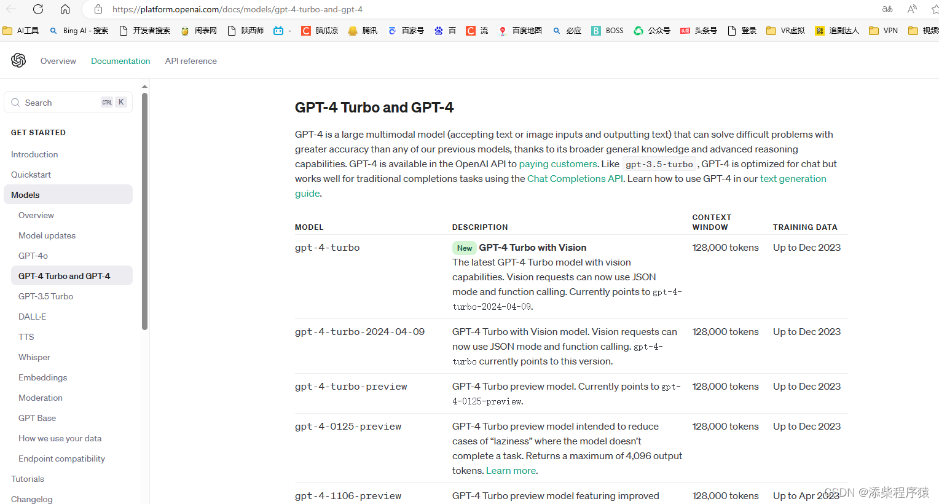Open the 登录 bookmark
Image resolution: width=939 pixels, height=504 pixels.
point(742,31)
